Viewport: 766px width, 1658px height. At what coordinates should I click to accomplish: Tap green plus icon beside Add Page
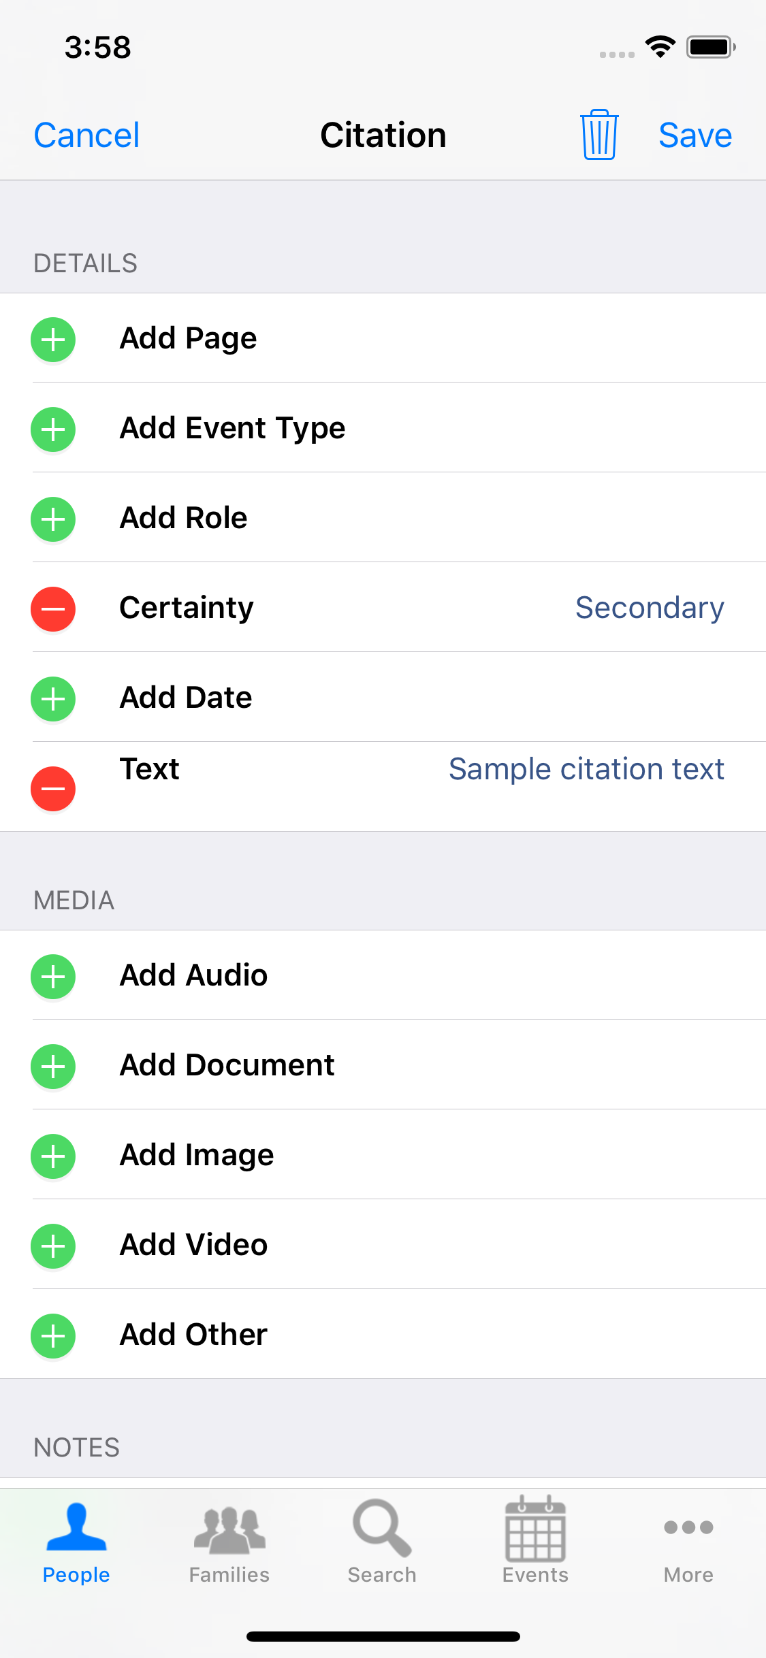click(x=53, y=340)
